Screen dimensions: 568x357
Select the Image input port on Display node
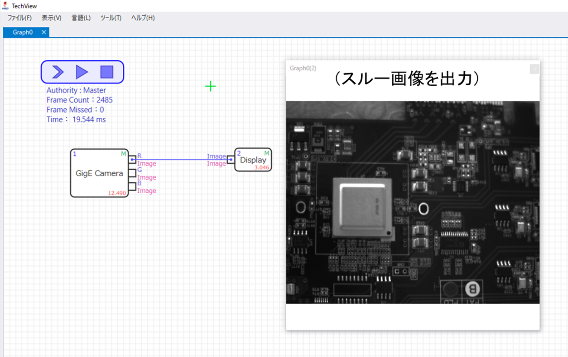point(232,160)
